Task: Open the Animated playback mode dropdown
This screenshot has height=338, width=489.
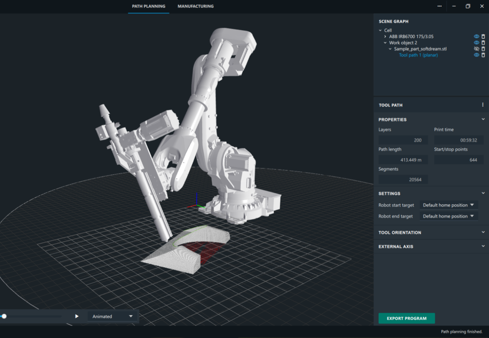Action: 112,316
